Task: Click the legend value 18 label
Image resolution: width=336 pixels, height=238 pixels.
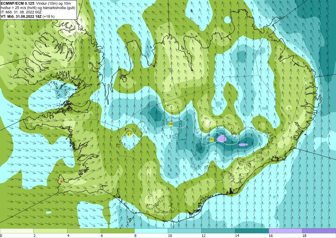Action: (x=304, y=236)
